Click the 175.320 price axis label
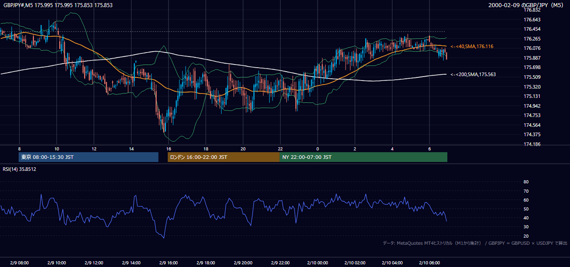 [x=532, y=87]
